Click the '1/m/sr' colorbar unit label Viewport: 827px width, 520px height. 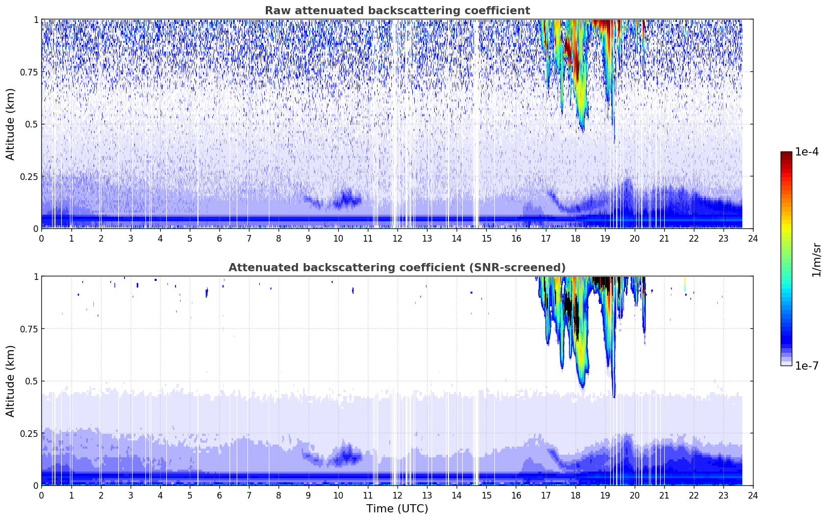click(816, 259)
